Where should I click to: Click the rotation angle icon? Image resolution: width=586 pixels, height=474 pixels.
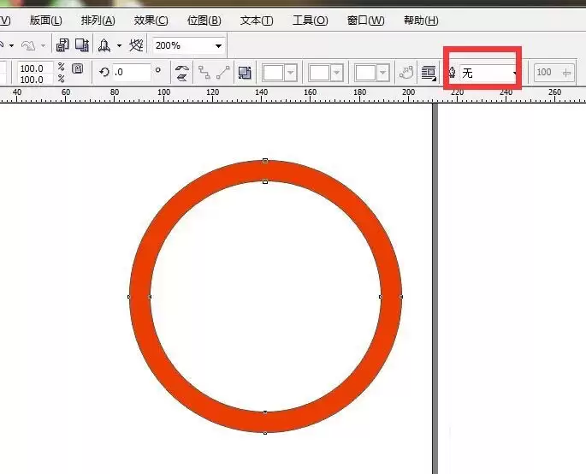coord(104,72)
